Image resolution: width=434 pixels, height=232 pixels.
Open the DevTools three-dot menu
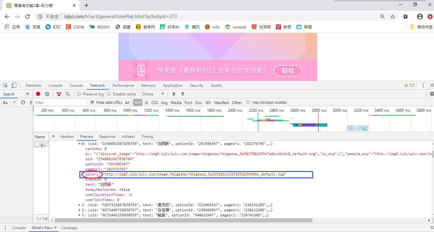coord(423,86)
